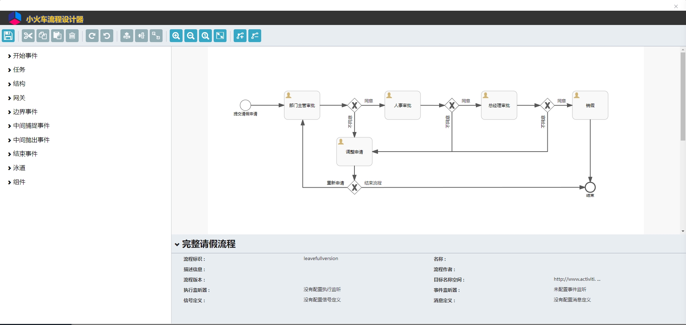Click the 同意 label before 总经理审批
Viewport: 686px width, 325px height.
coord(466,101)
